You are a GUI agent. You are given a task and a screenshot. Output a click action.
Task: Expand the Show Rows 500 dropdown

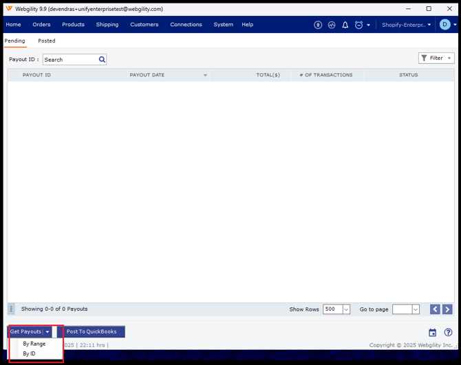(345, 309)
